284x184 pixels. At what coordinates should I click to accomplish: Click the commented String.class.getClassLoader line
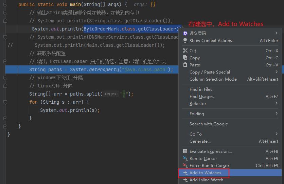coord(101,21)
